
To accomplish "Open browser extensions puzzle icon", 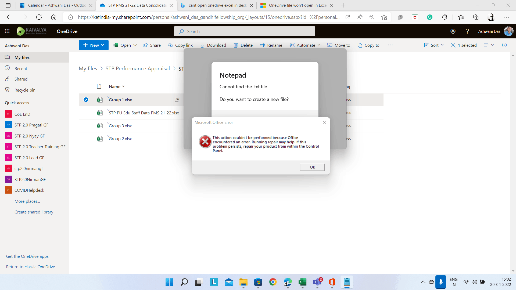I will [x=445, y=17].
